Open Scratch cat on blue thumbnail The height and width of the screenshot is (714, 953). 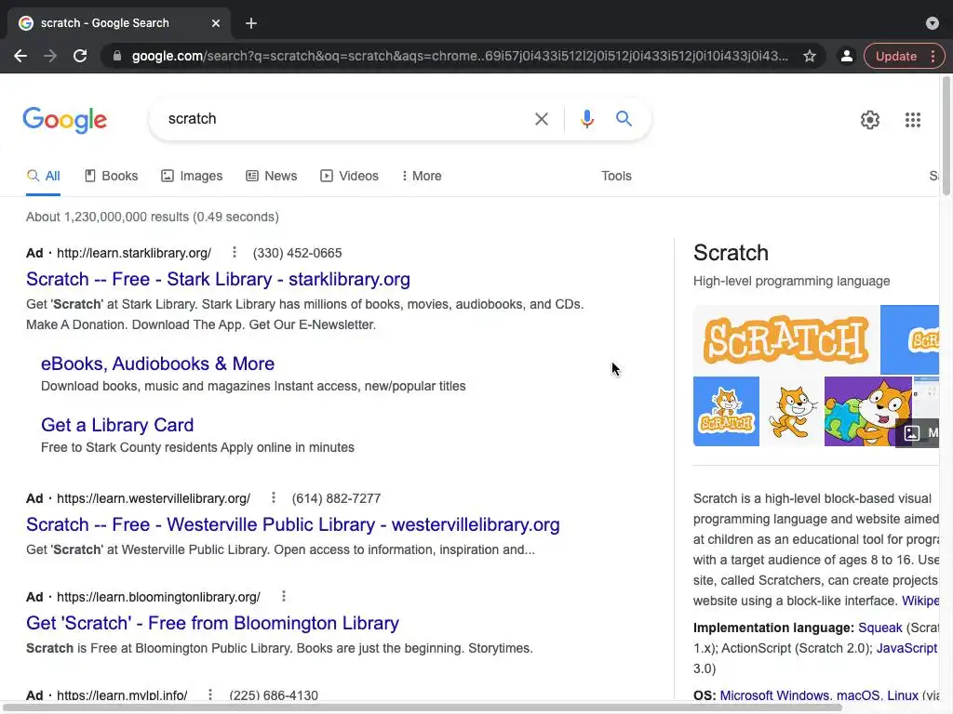tap(726, 412)
